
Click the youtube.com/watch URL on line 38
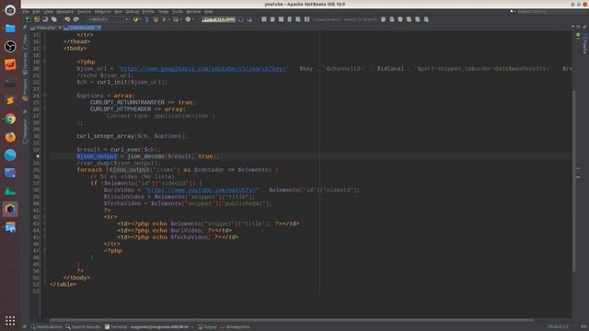tap(201, 190)
